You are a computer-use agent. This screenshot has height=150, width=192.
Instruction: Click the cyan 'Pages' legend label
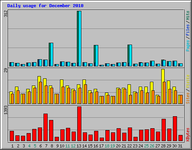pyautogui.click(x=187, y=46)
